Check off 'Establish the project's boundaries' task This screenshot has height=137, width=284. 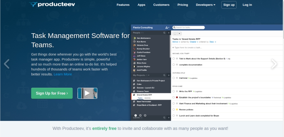point(174,97)
